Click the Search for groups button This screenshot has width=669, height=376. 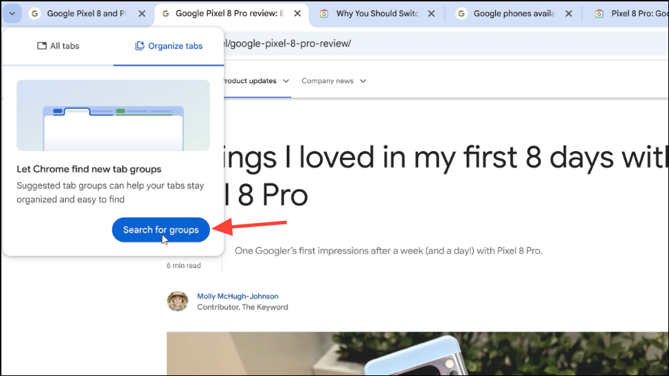tap(161, 230)
